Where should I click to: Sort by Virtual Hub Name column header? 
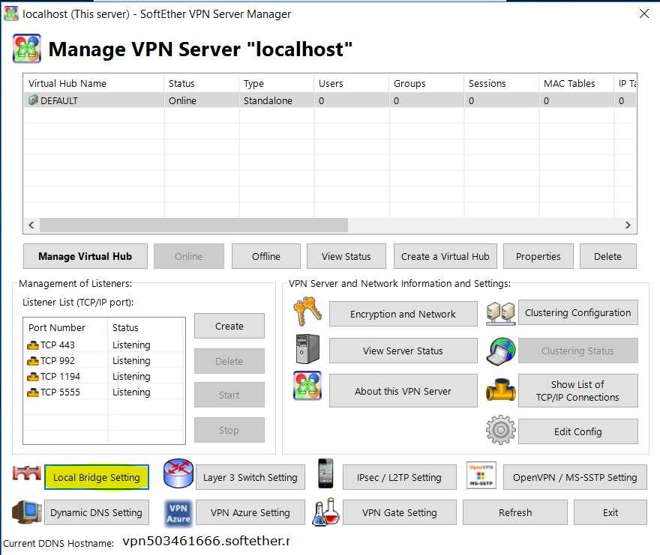94,83
